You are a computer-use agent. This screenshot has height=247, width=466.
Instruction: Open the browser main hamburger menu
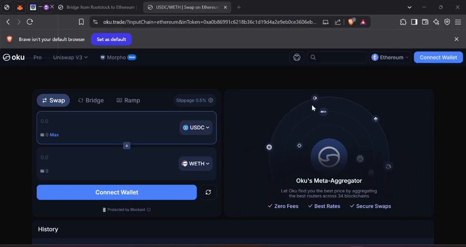pyautogui.click(x=458, y=22)
